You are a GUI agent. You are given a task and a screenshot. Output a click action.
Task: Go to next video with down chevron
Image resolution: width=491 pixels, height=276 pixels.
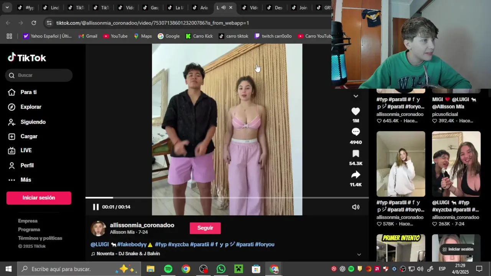pyautogui.click(x=356, y=96)
